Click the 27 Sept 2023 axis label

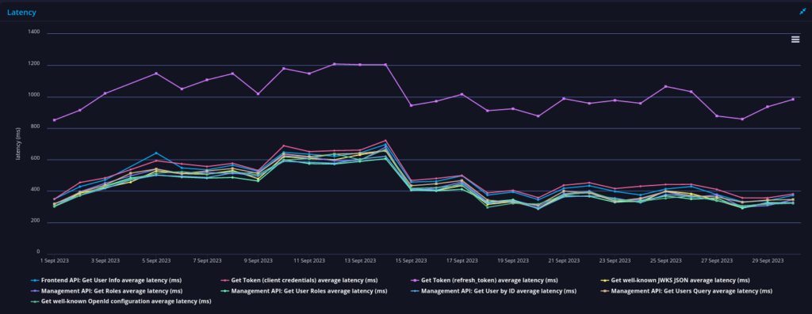(x=716, y=261)
